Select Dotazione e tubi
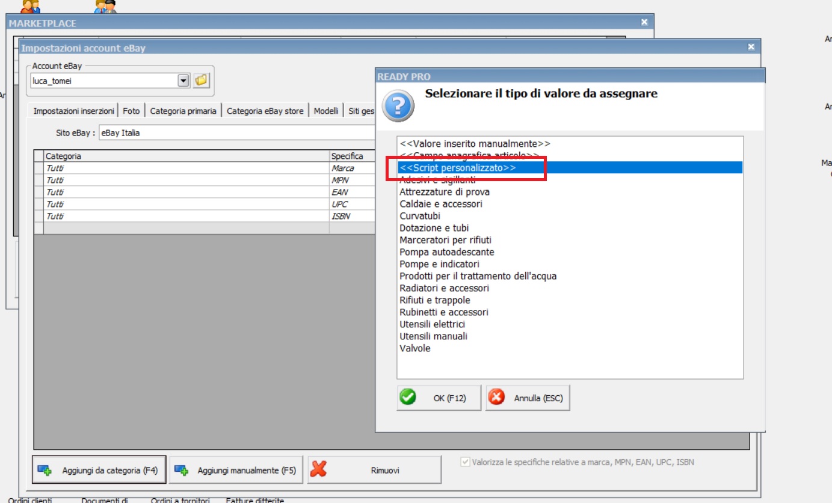Screen dimensions: 832x503 tap(570, 228)
